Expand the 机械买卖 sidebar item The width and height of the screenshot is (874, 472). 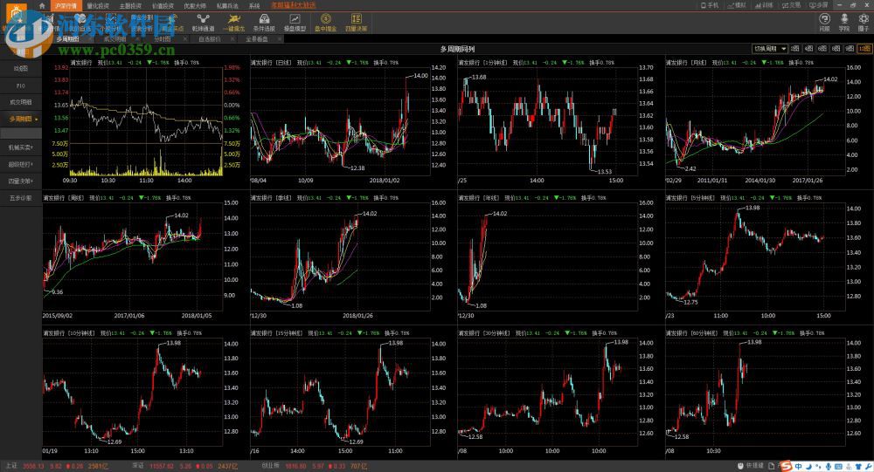click(21, 147)
